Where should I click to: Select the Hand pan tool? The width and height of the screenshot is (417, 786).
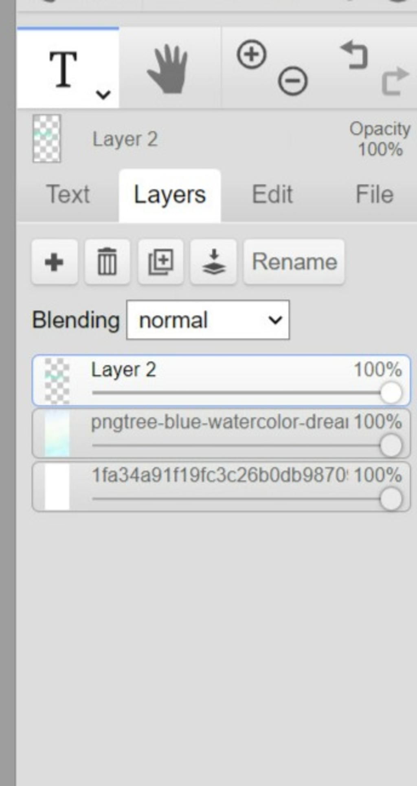click(x=168, y=69)
